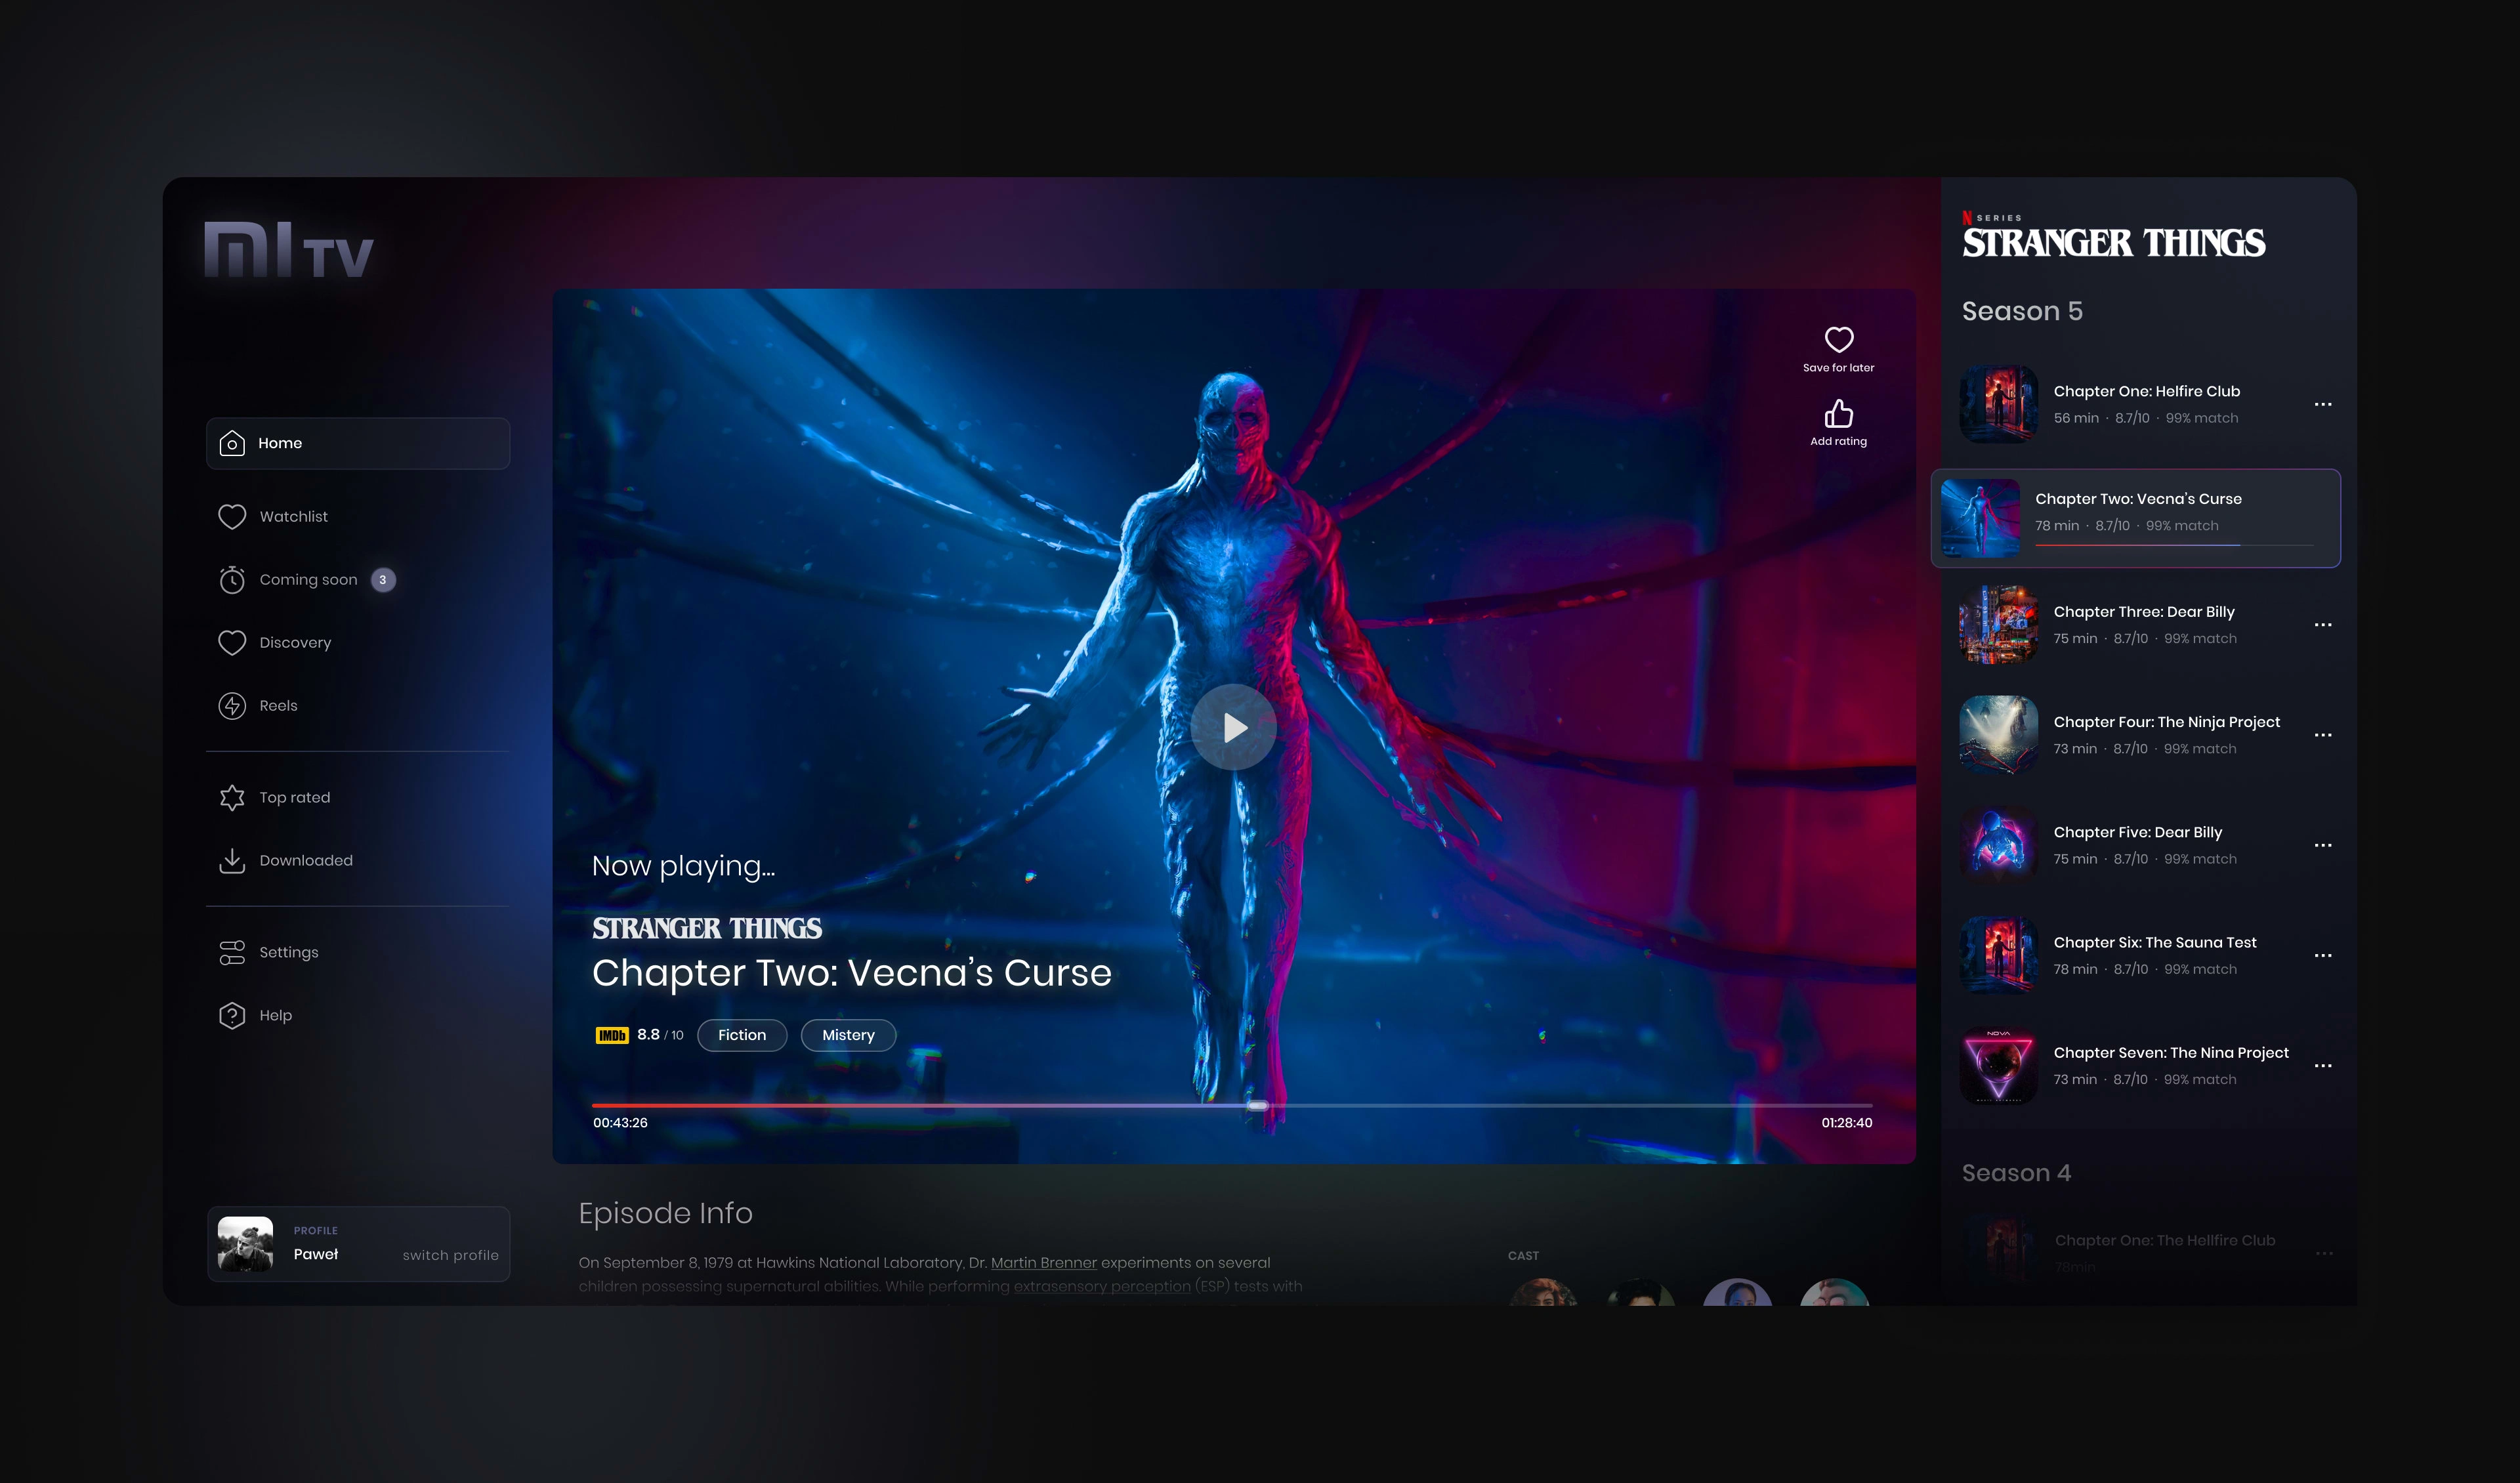
Task: Tap the Add rating thumbs-up icon
Action: (x=1838, y=413)
